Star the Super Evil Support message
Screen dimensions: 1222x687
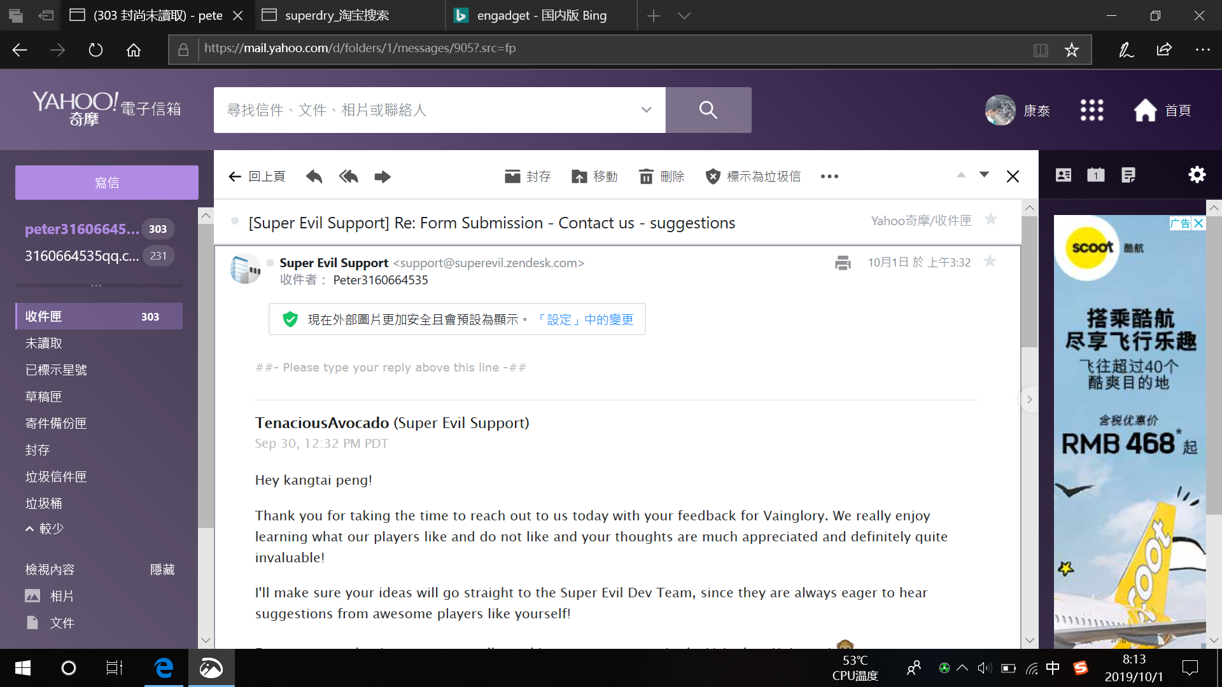(x=990, y=261)
